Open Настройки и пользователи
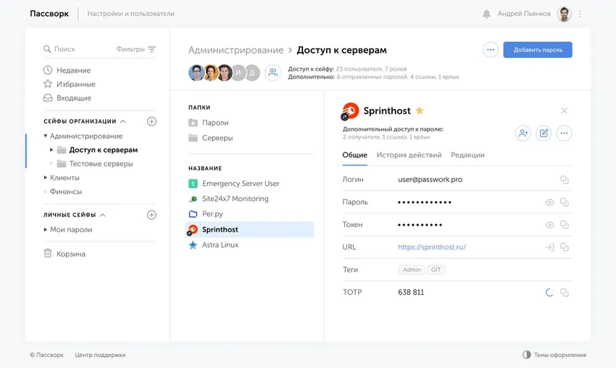 click(x=131, y=14)
